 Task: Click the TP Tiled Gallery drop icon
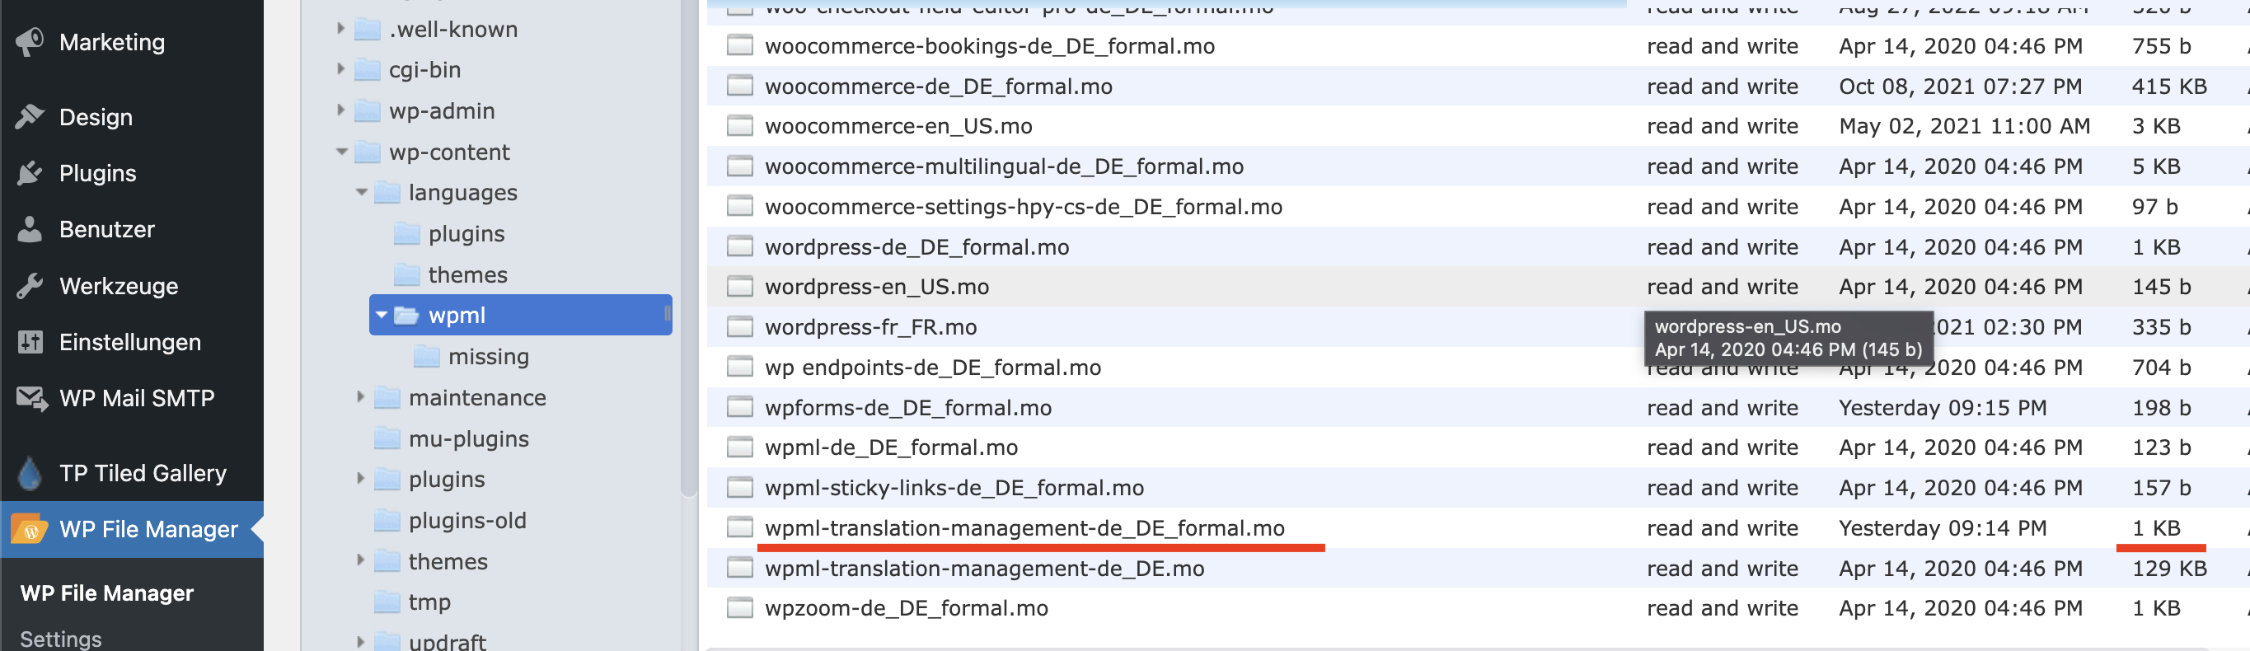coord(30,473)
